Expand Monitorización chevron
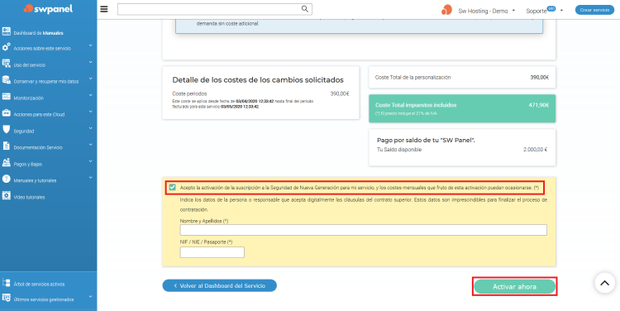The width and height of the screenshot is (620, 311). (91, 95)
